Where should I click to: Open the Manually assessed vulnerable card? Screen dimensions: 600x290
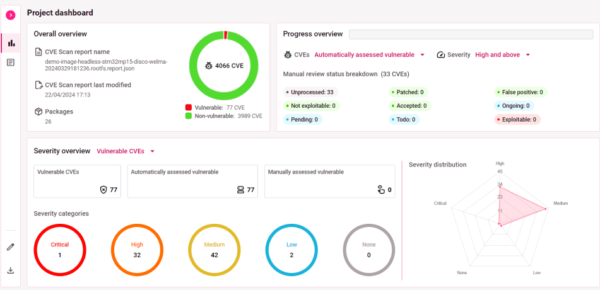(329, 182)
